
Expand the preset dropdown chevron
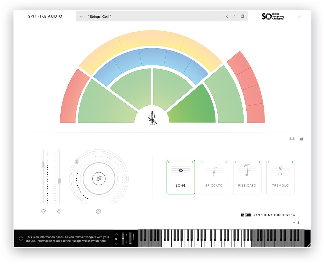click(x=81, y=16)
